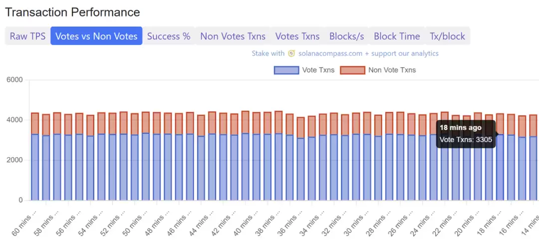This screenshot has height=241, width=539.
Task: Switch to the Raw TPS tab
Action: coord(27,36)
